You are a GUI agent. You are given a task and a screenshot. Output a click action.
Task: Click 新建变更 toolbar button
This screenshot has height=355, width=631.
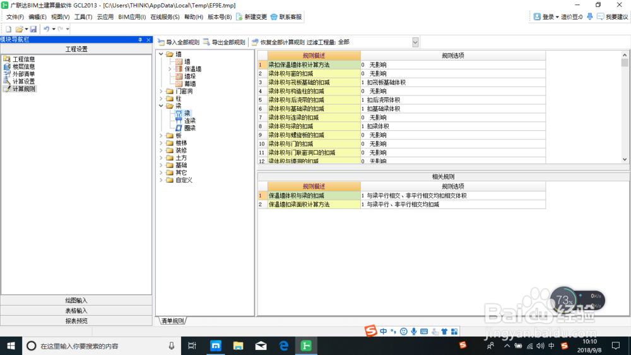click(252, 17)
